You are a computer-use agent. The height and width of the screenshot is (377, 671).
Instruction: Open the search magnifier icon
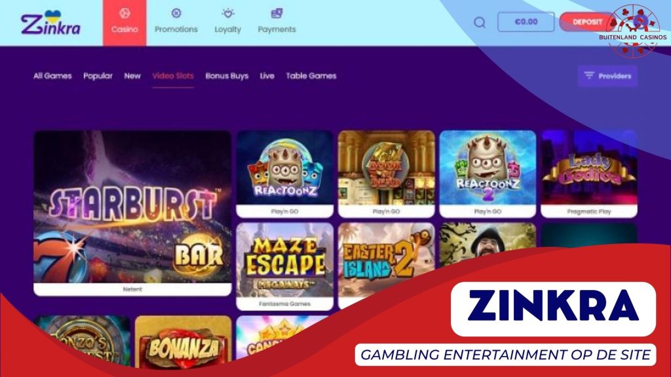(480, 22)
